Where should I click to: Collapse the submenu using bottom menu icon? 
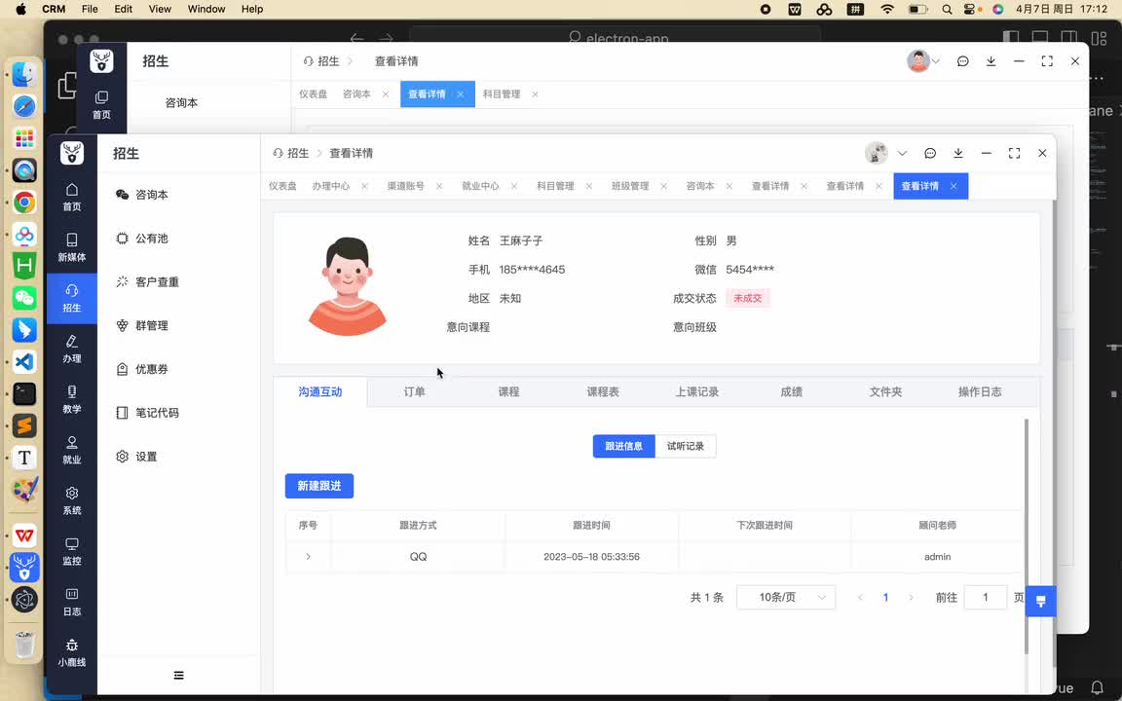click(x=179, y=676)
